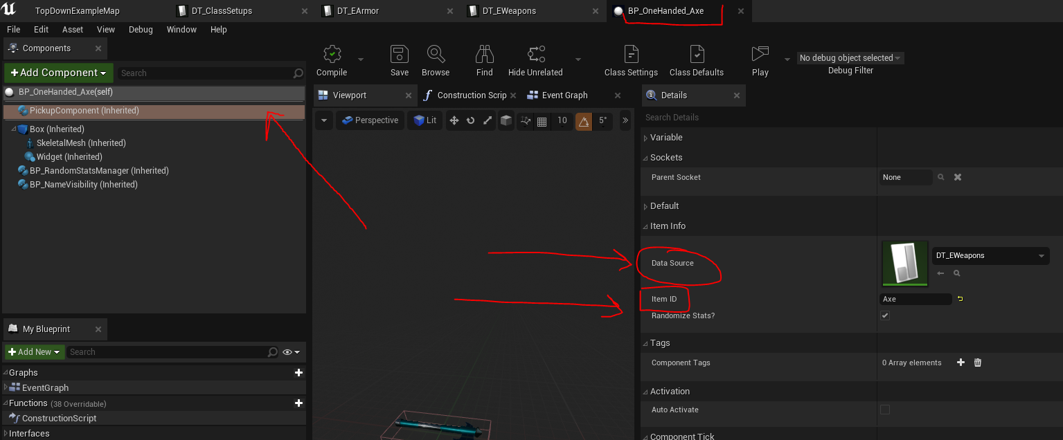Click the DT_EWeapons data table thumbnail

coord(904,264)
